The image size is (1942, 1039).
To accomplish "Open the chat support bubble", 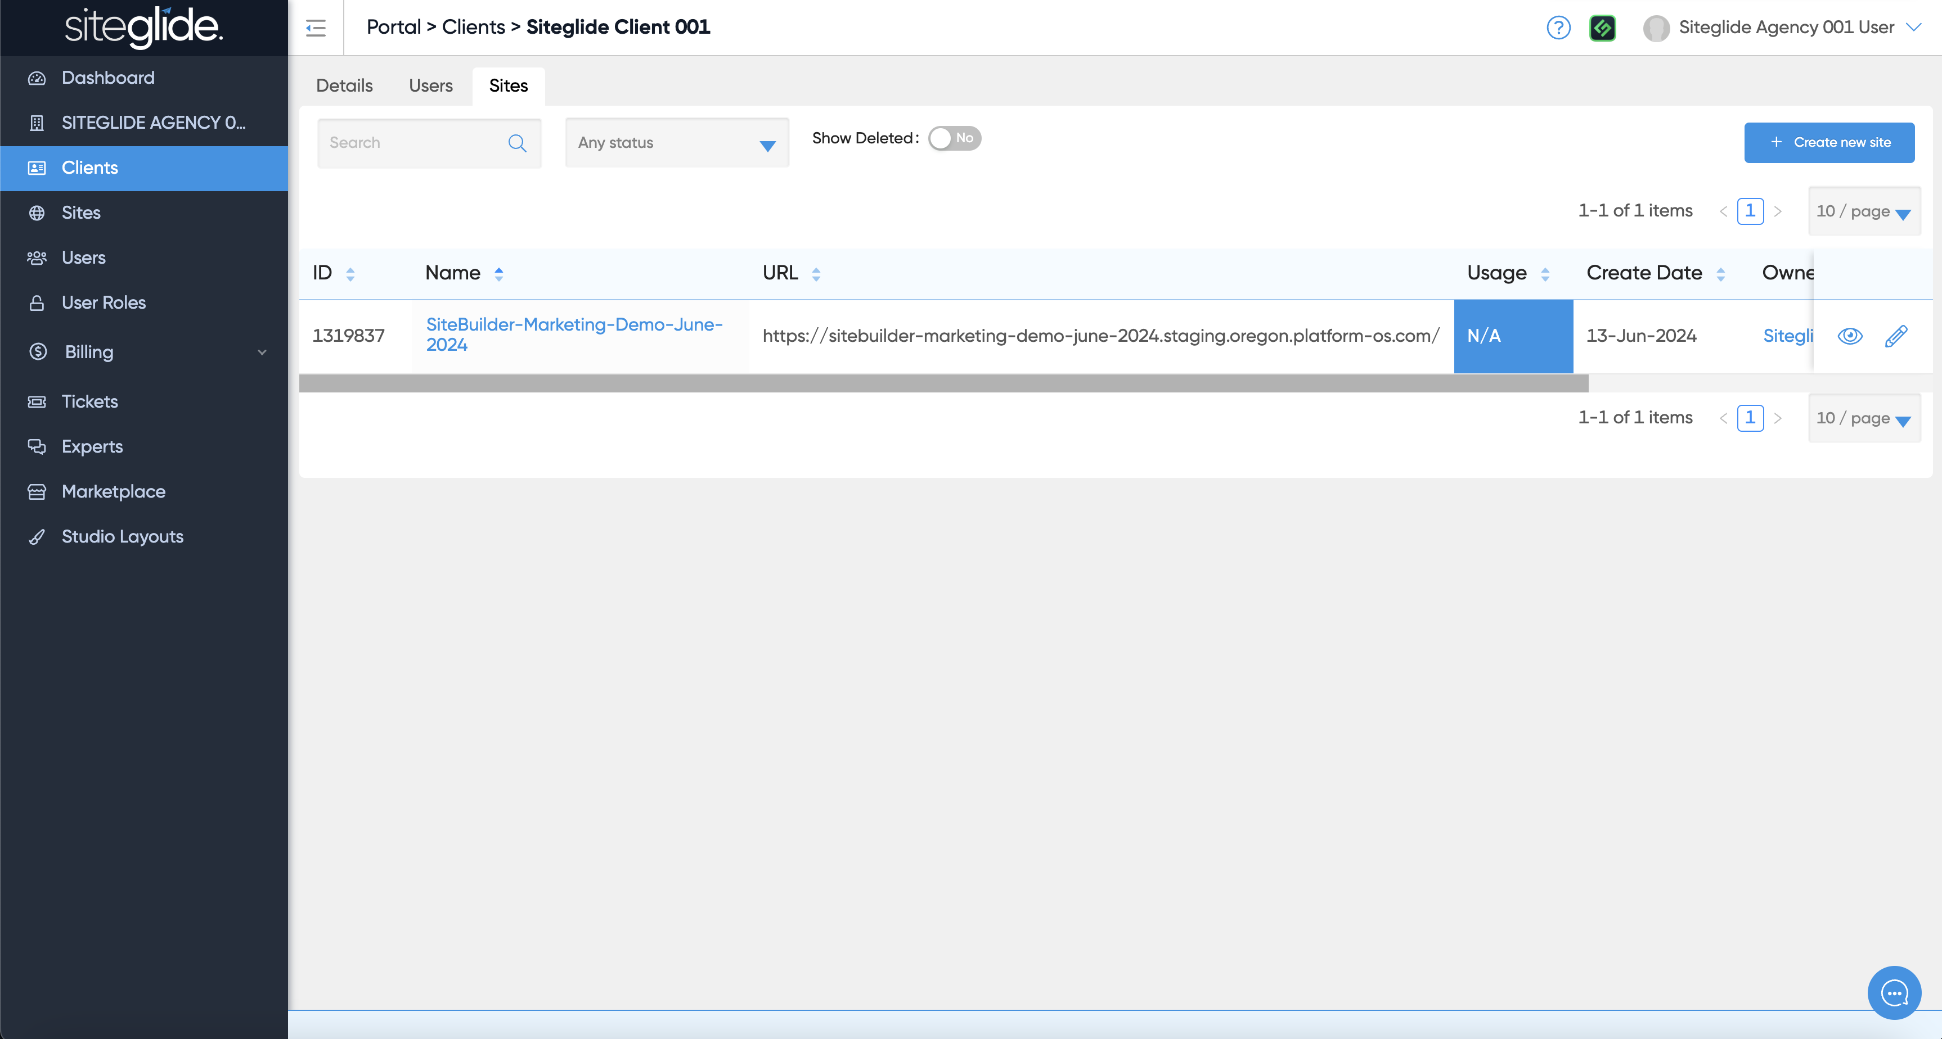I will (1894, 992).
